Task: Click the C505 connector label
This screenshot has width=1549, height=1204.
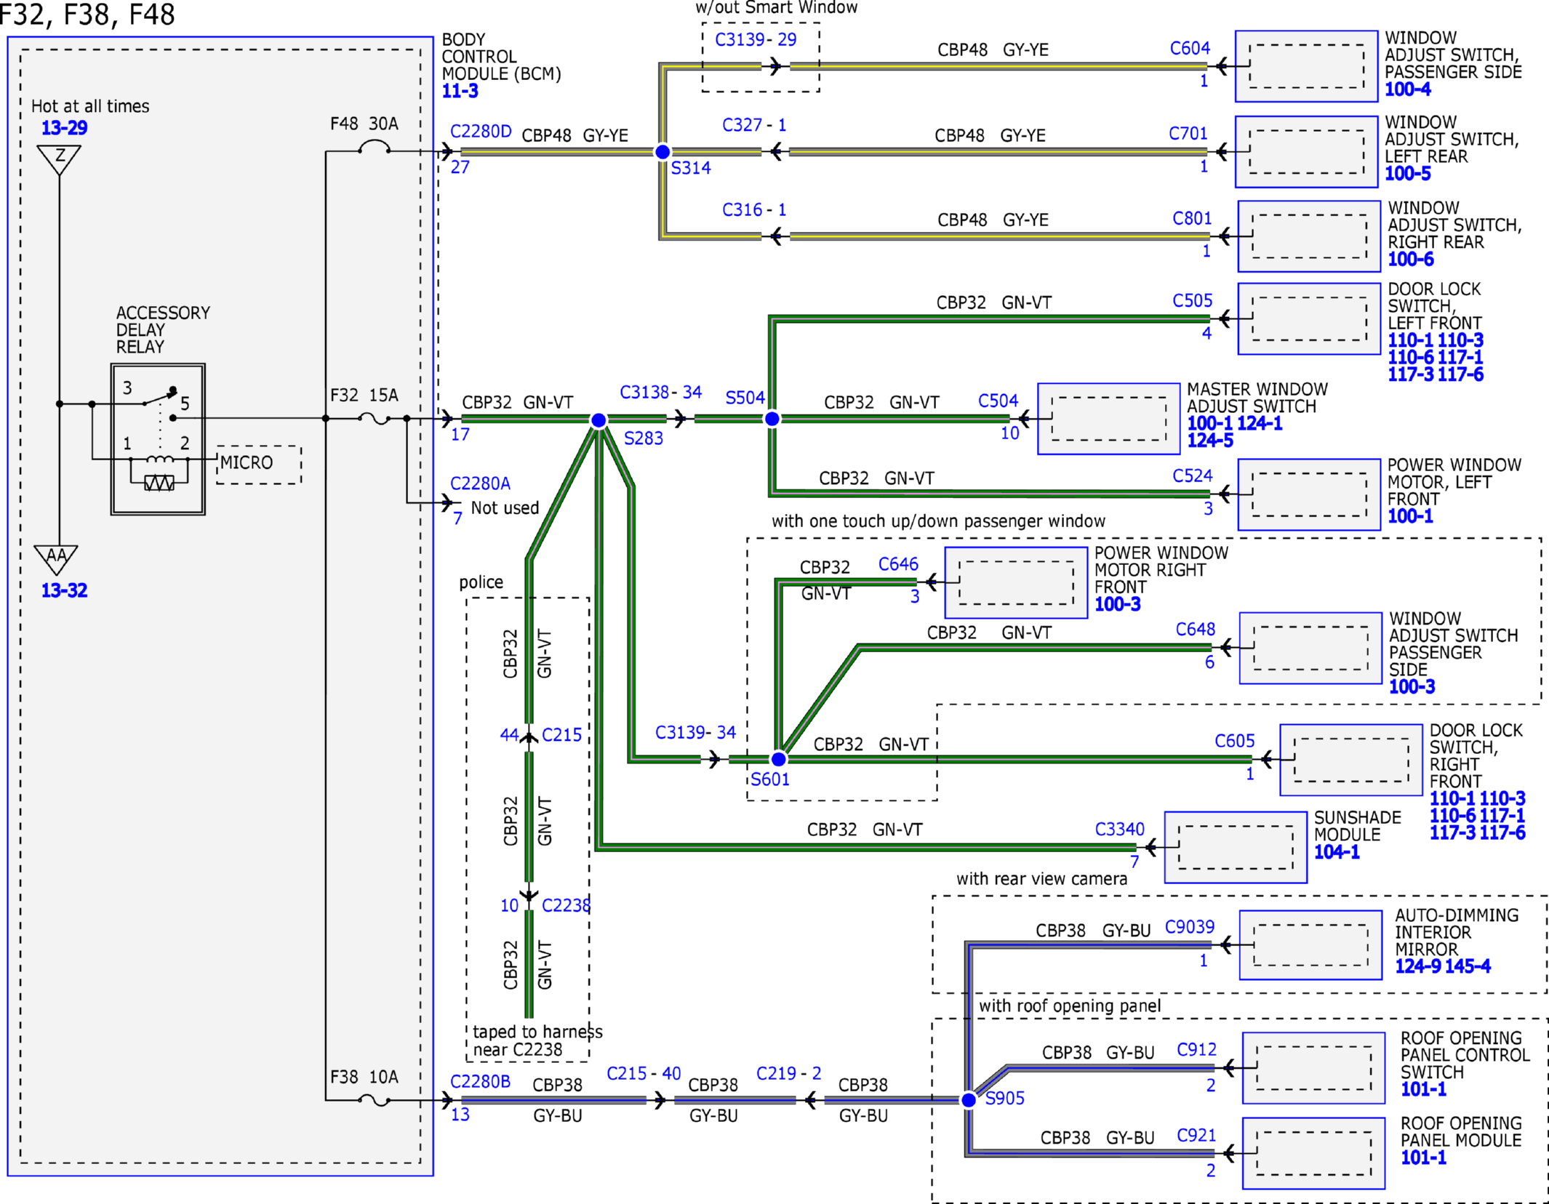Action: [1193, 300]
